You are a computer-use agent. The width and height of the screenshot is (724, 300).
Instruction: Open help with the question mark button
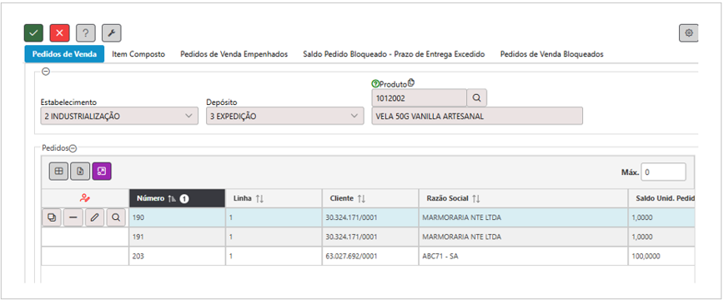pos(85,33)
